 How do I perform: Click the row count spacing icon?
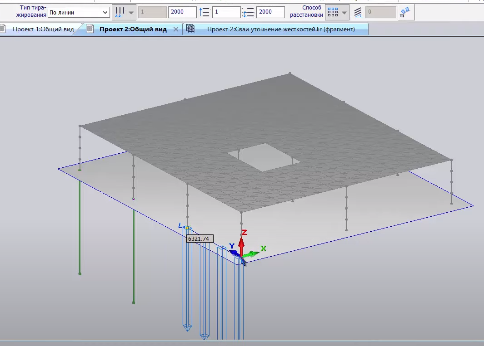click(205, 12)
